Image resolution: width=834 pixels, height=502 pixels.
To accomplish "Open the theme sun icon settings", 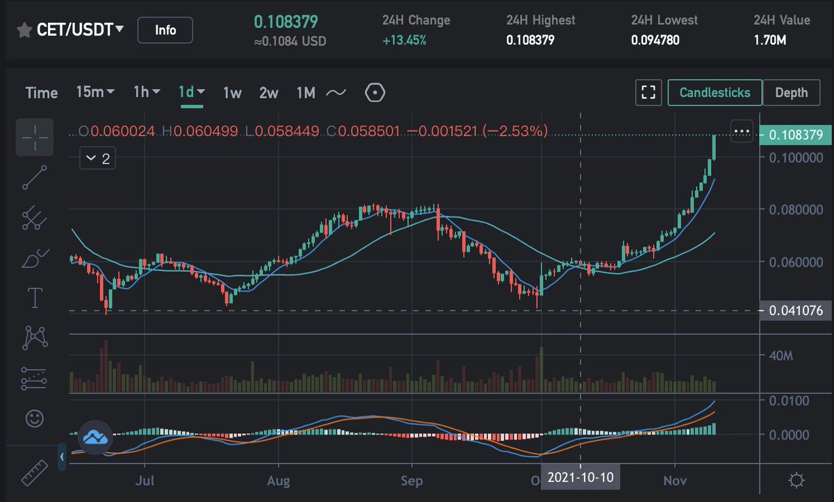I will click(x=797, y=480).
